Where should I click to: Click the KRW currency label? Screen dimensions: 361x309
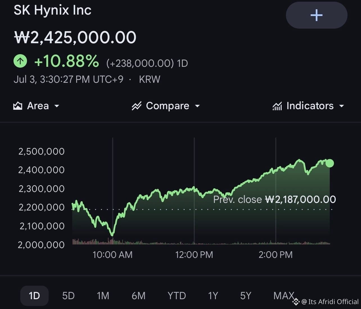coord(150,79)
